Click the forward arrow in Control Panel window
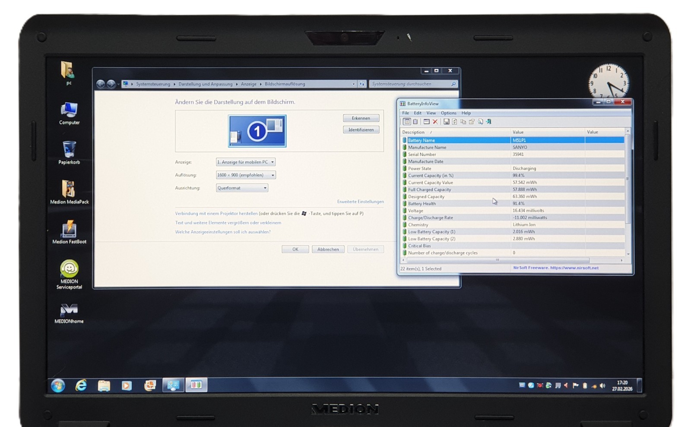 111,84
